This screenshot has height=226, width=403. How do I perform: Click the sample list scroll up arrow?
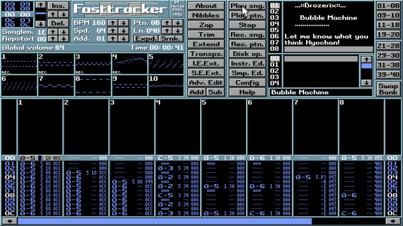coord(366,59)
